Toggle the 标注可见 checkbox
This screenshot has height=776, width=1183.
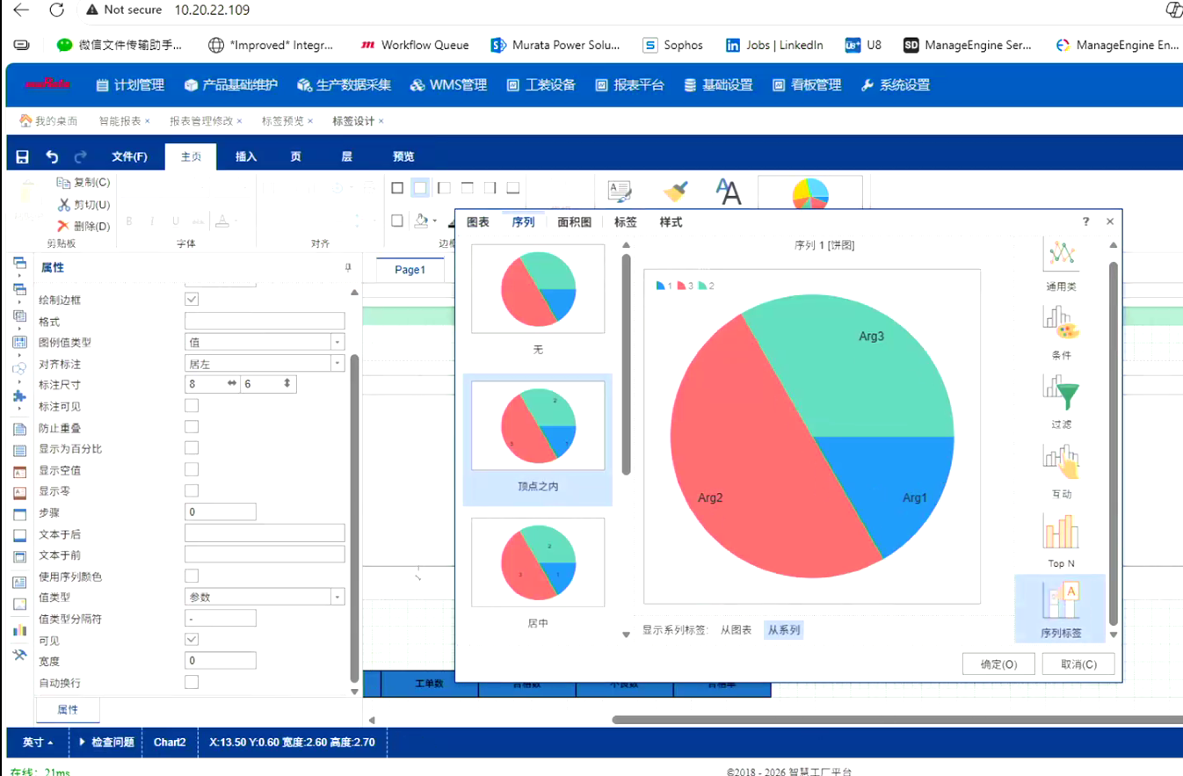point(192,406)
